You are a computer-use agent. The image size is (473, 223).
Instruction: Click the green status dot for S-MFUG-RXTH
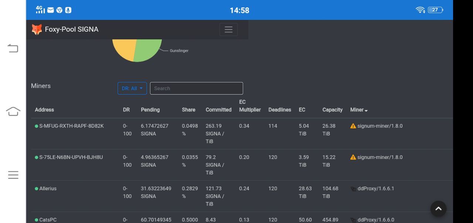point(37,126)
